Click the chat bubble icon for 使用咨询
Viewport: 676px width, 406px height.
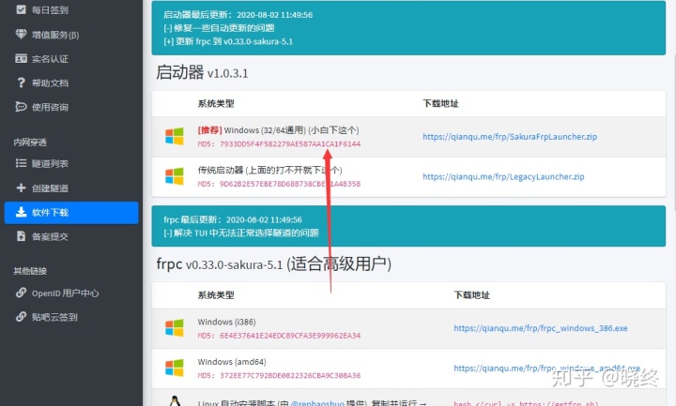pyautogui.click(x=21, y=107)
